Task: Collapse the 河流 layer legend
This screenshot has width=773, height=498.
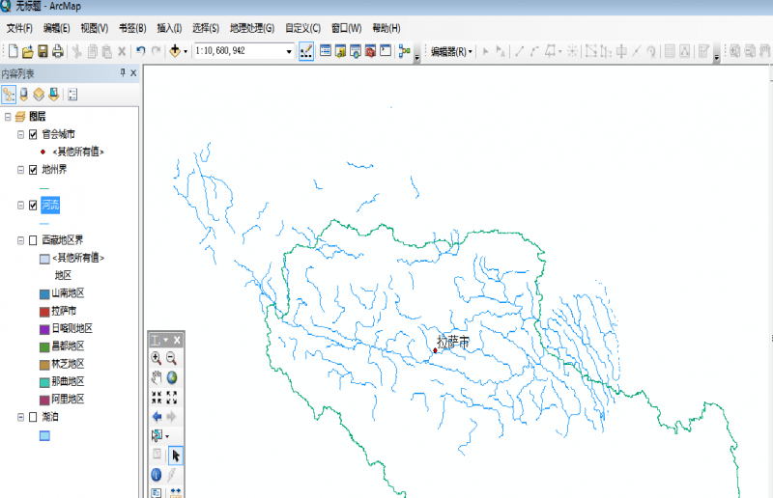Action: tap(20, 206)
